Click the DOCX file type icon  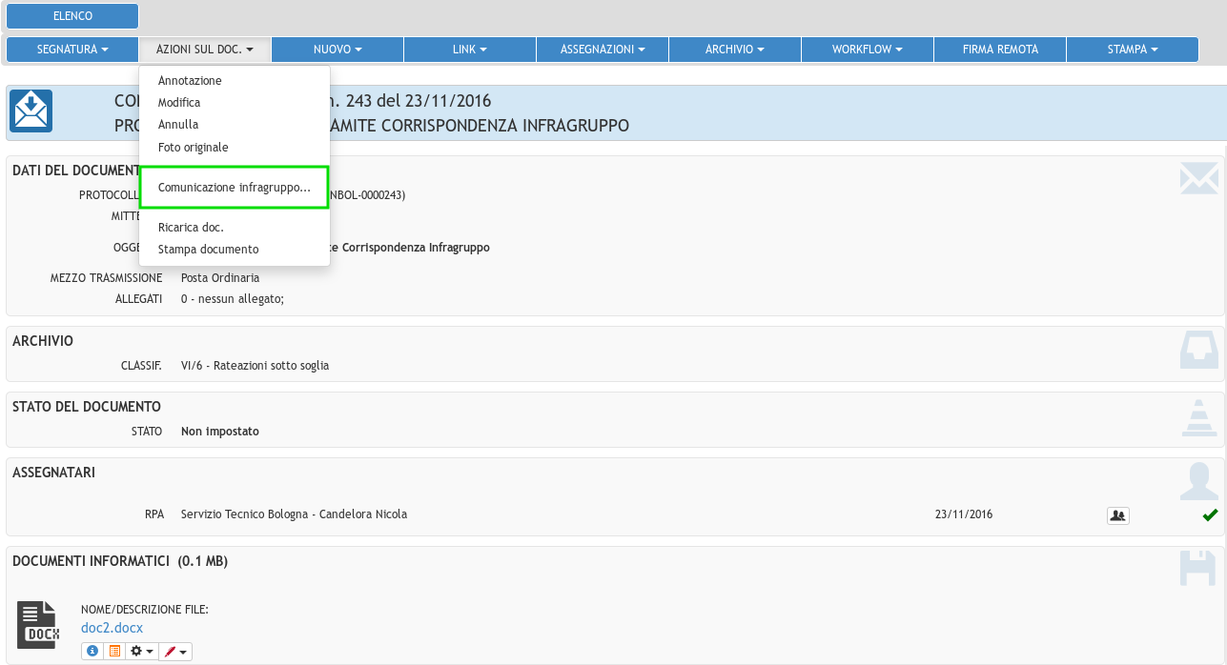click(x=38, y=625)
